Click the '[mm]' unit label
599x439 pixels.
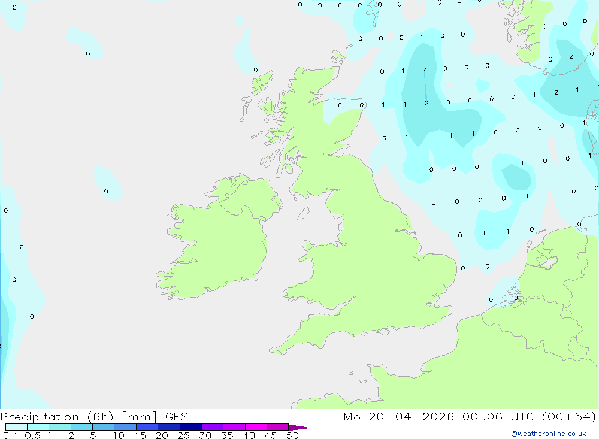(x=140, y=417)
